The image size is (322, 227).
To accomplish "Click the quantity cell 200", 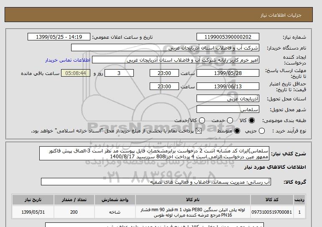I will [74, 212].
